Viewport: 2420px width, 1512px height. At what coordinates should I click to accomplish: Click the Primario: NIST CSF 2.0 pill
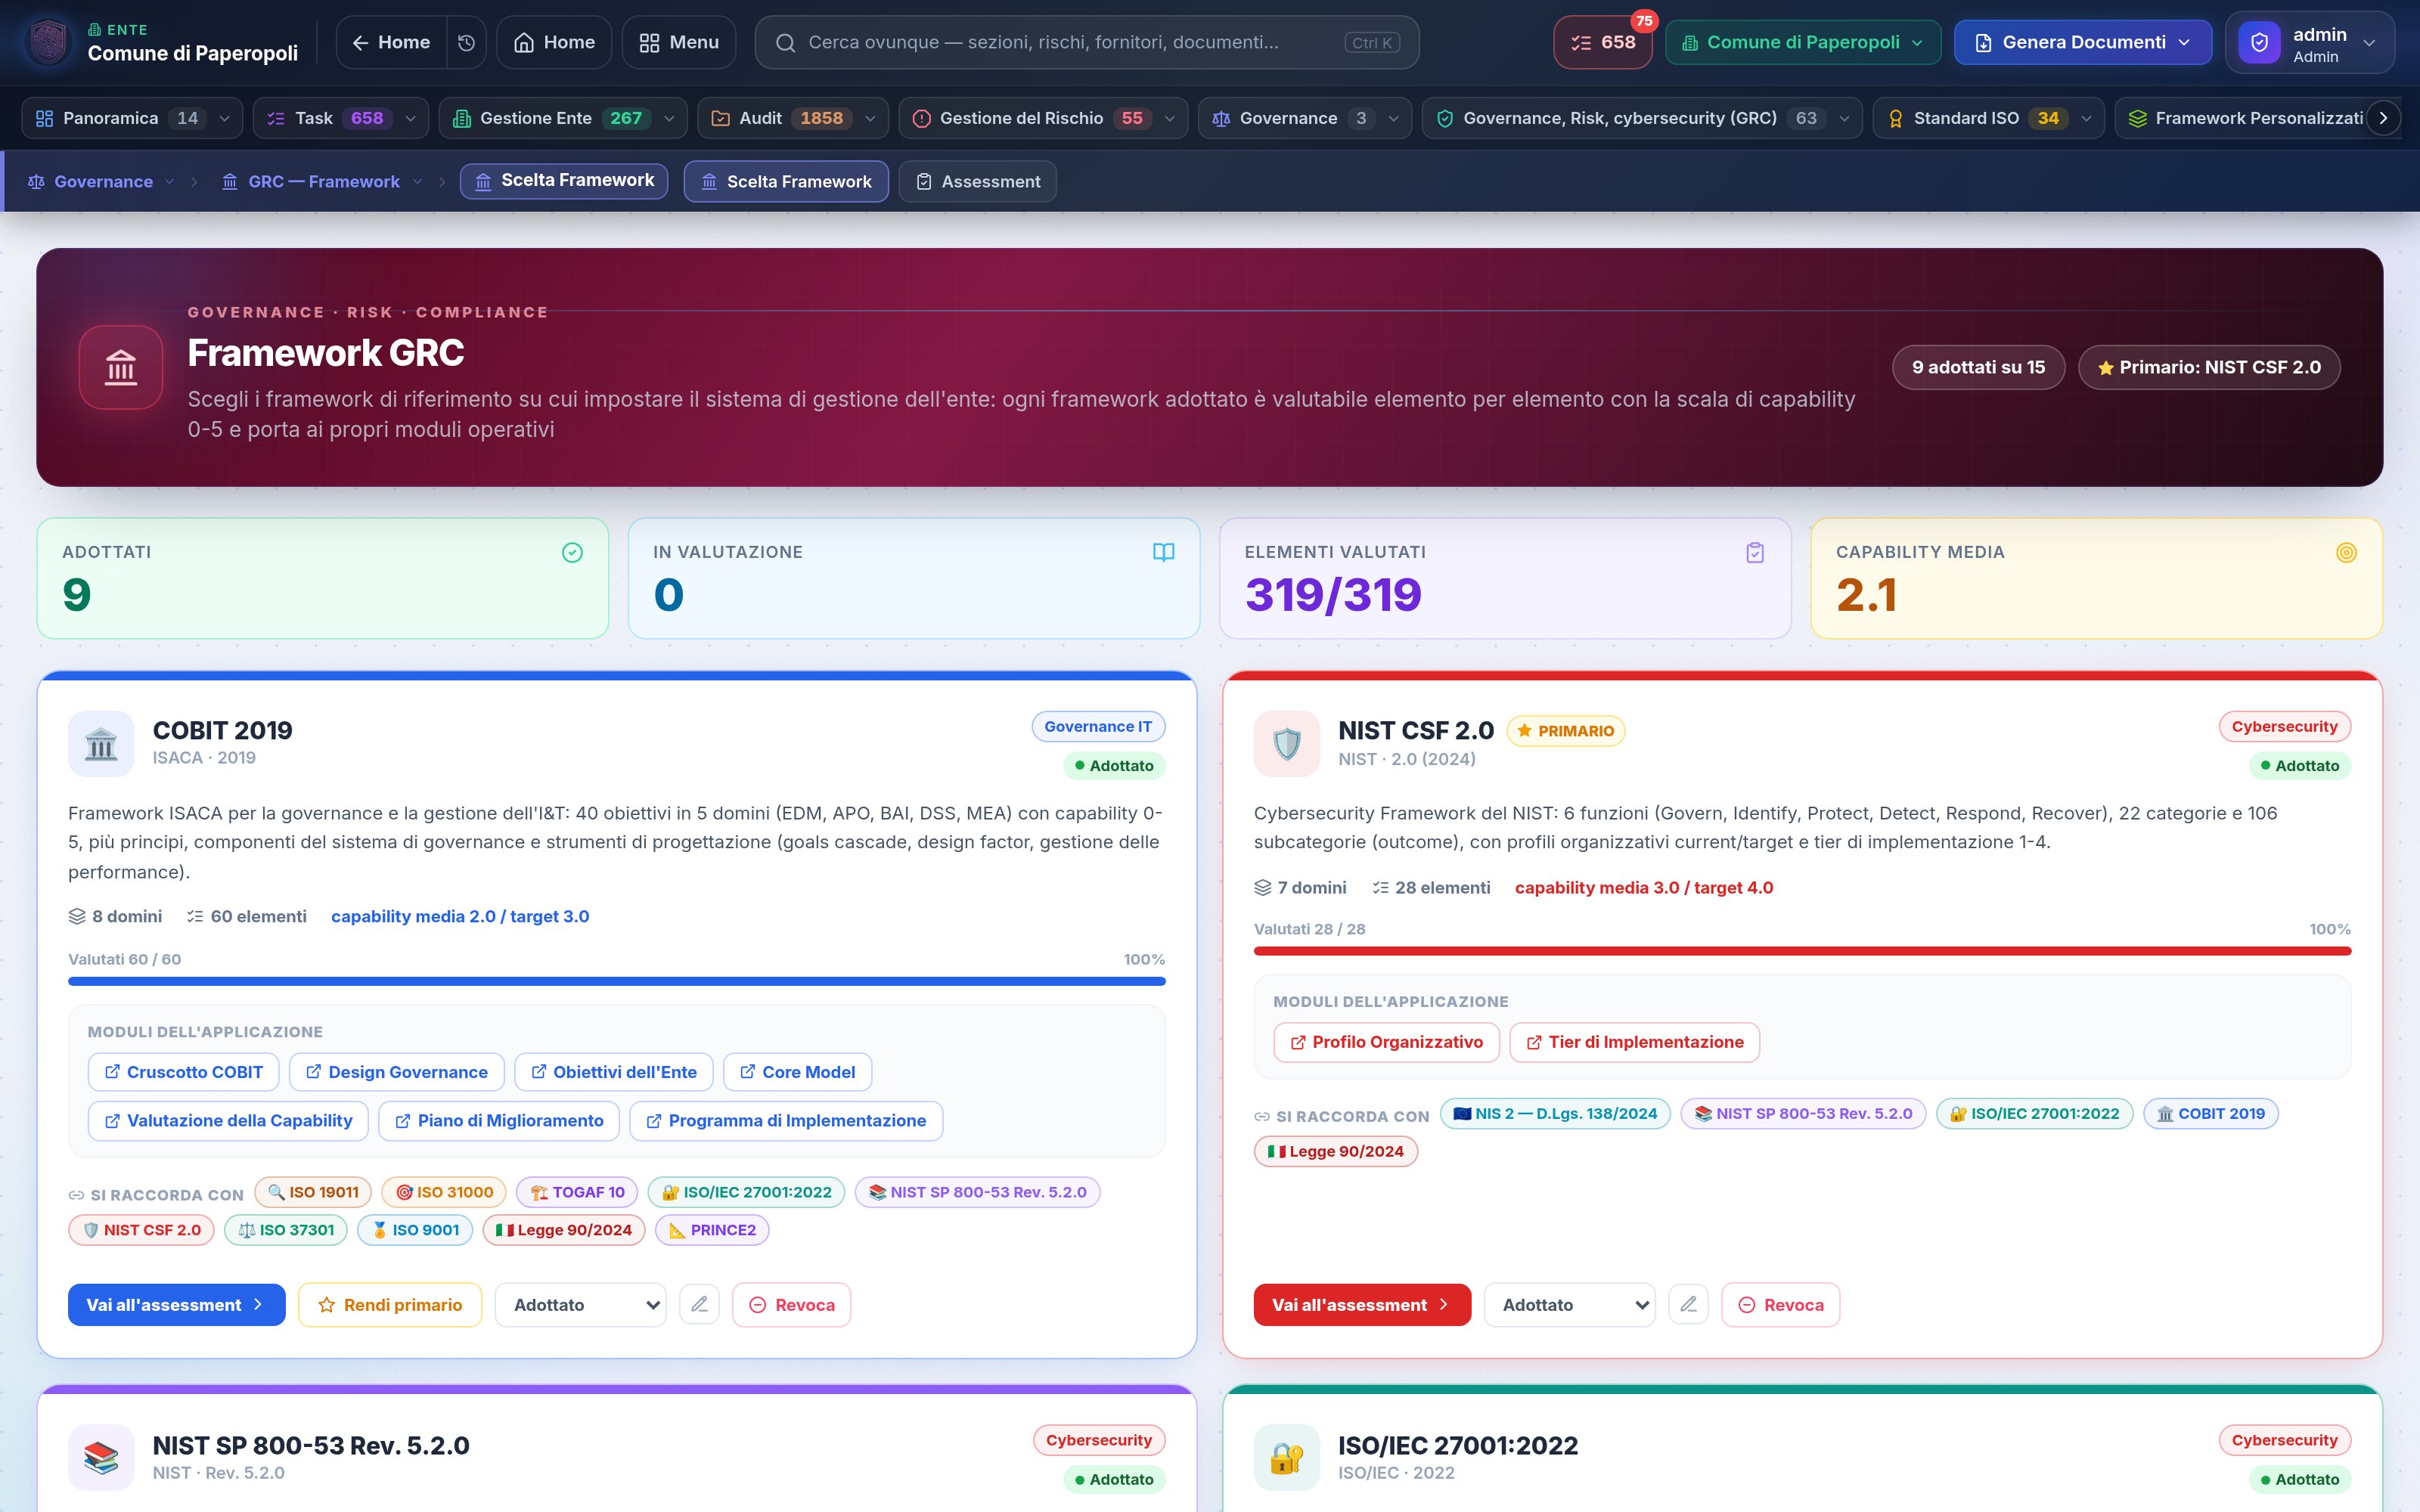click(x=2209, y=367)
